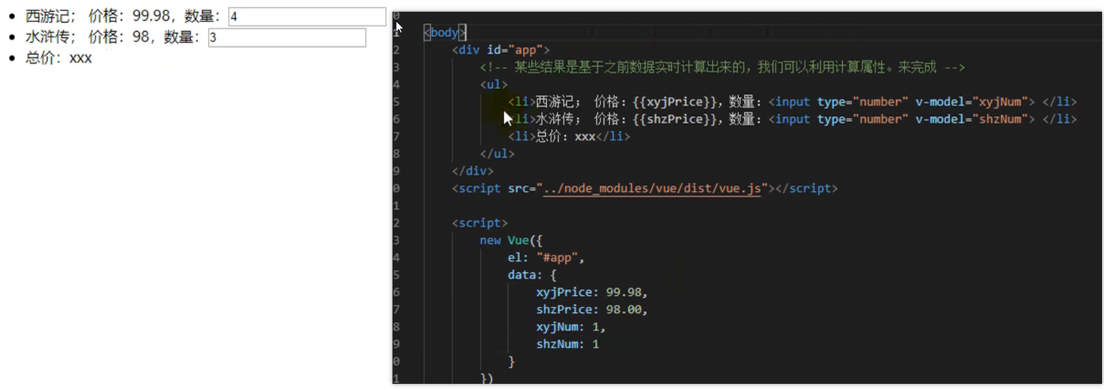The height and width of the screenshot is (391, 1104).
Task: Click the ../node_modules/vue/dist/vue.js path link
Action: (652, 189)
